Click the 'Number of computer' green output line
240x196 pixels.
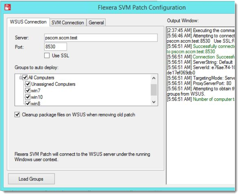point(201,99)
